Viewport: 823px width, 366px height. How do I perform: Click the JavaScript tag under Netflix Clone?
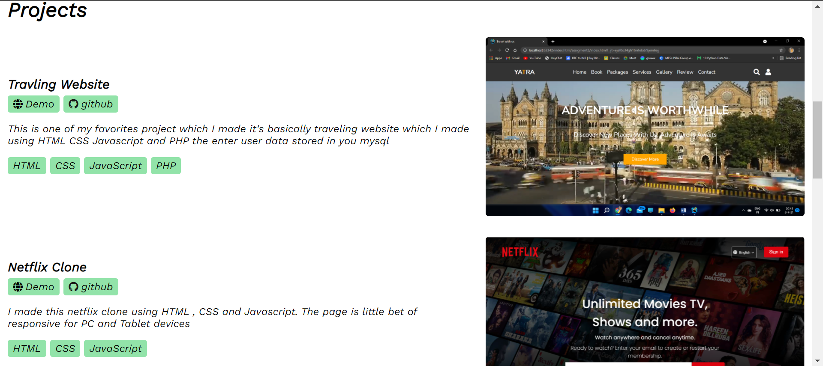tap(115, 348)
